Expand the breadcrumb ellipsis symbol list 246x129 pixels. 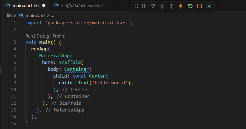point(52,16)
